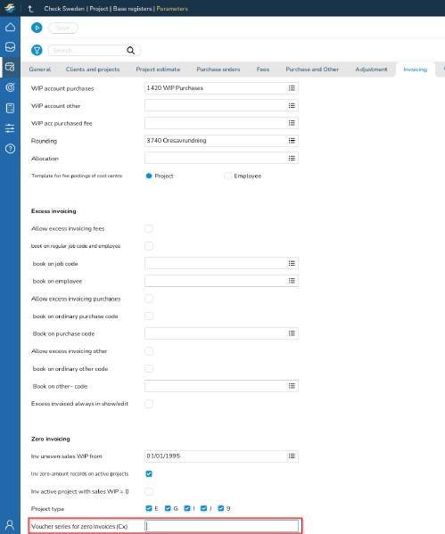445x534 pixels.
Task: Click the blue play icon beside the Save button
Action: [x=37, y=28]
